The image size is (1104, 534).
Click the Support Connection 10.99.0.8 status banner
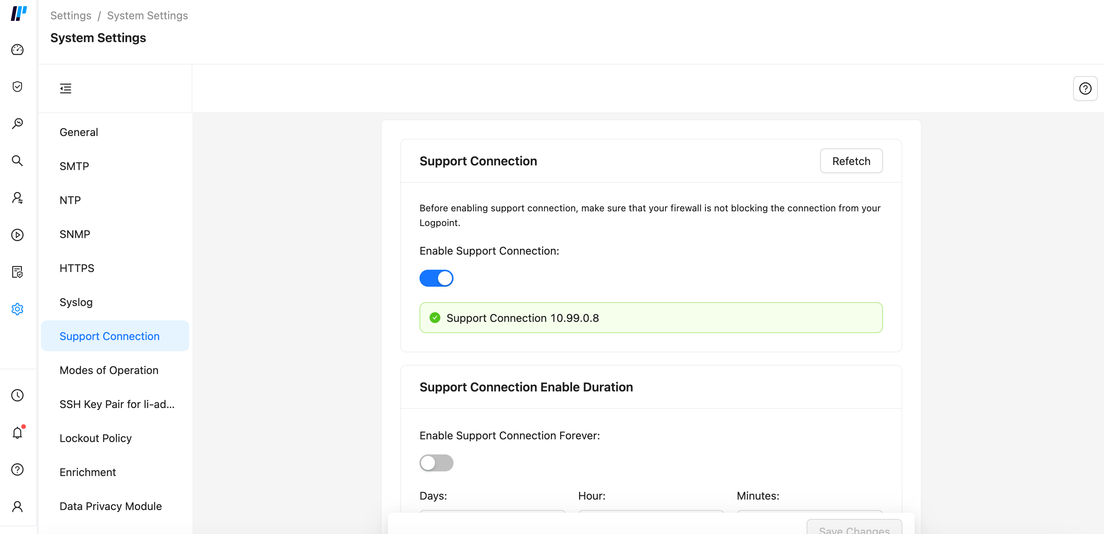point(651,318)
